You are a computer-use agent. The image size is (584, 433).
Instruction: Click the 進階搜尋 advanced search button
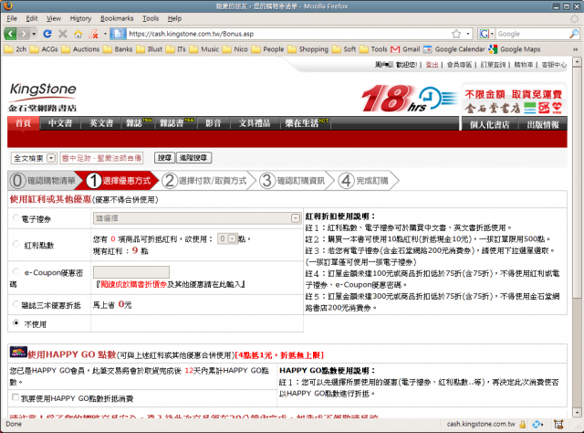[x=193, y=158]
